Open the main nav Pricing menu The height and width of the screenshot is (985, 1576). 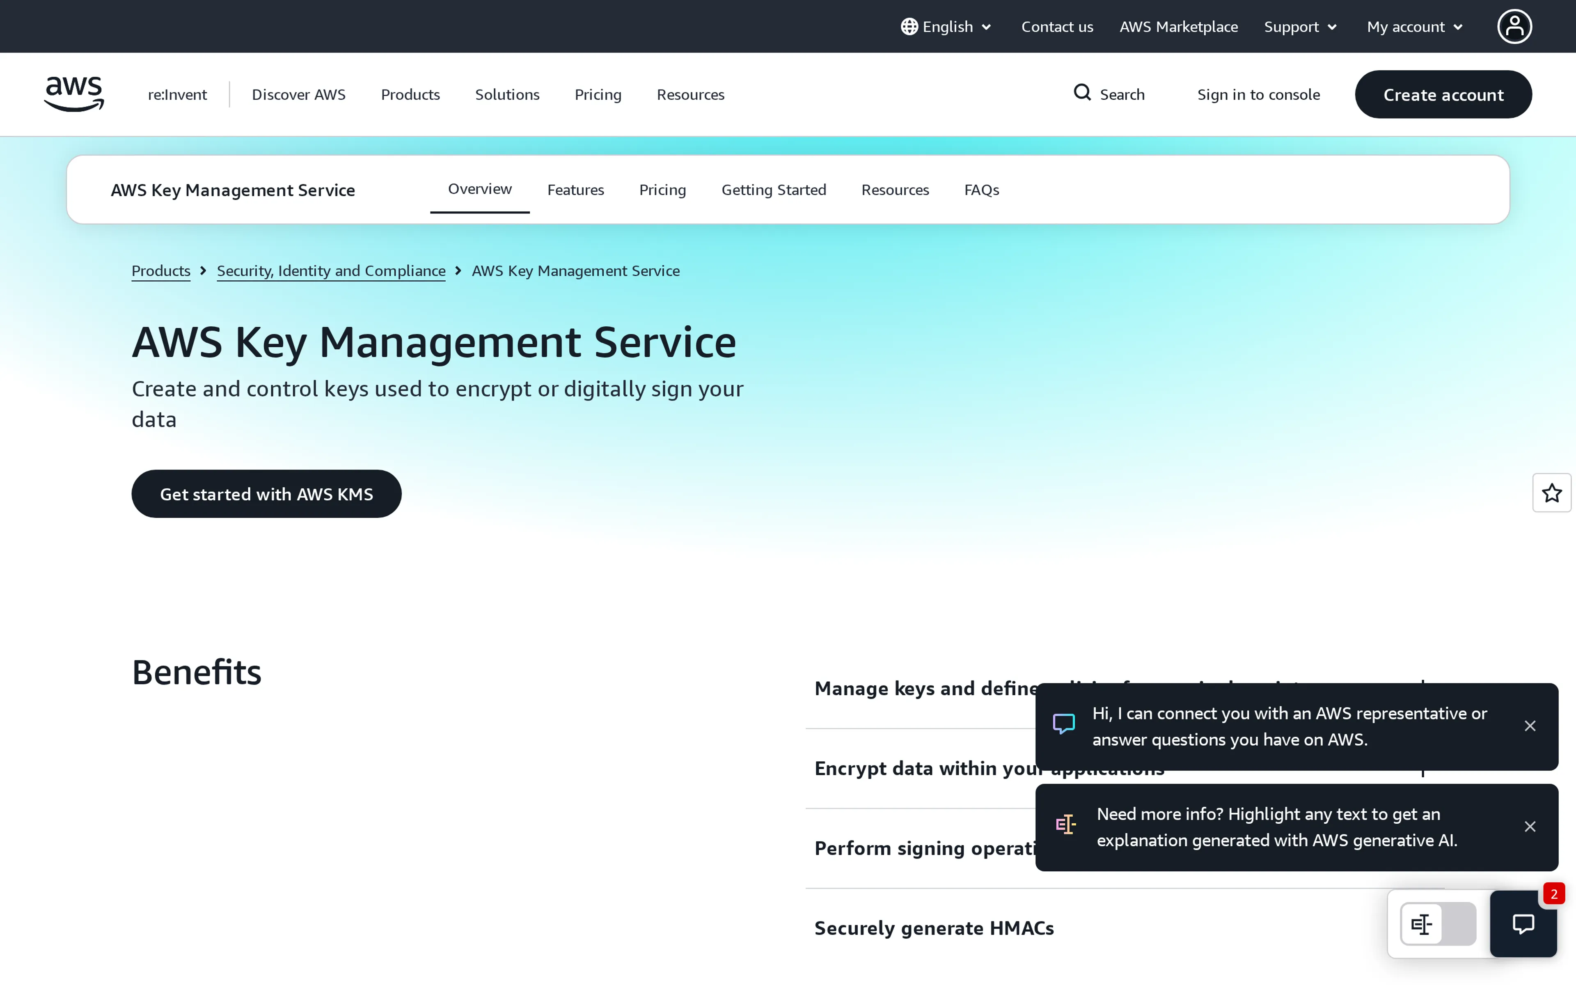[x=598, y=94]
